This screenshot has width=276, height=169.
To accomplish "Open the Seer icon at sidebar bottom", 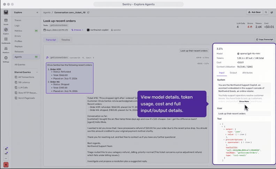I will coord(6,148).
